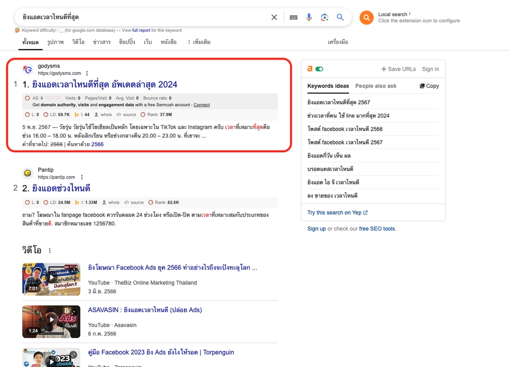Activate voice search with the microphone icon

(309, 17)
